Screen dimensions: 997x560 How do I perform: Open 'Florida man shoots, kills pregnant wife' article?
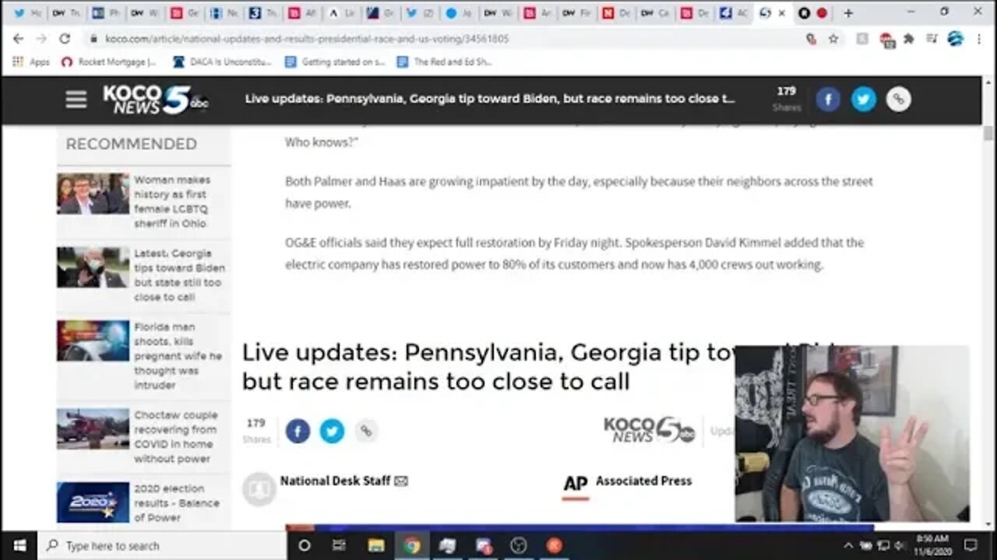(178, 355)
